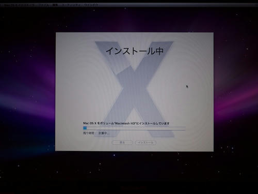Click the 戻る (Back) button

click(x=122, y=143)
